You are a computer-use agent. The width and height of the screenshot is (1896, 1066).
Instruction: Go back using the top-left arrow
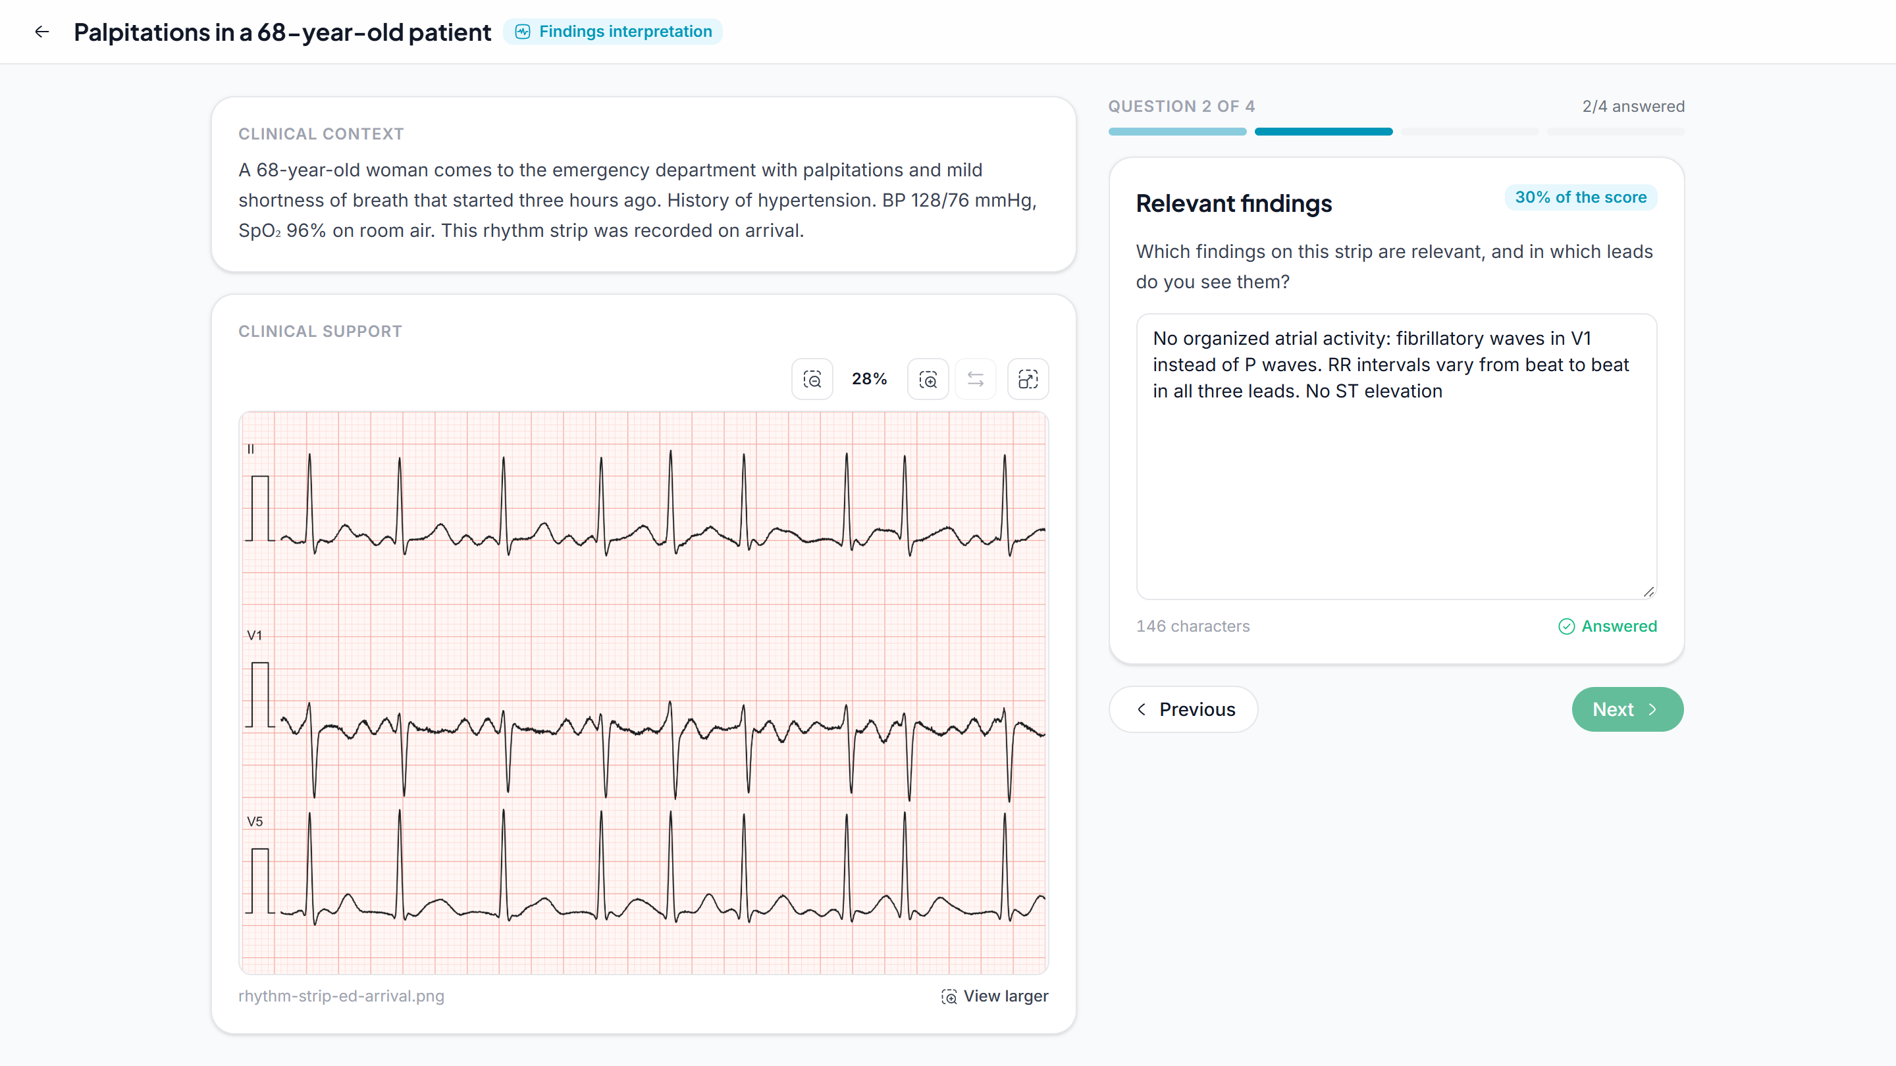coord(42,32)
